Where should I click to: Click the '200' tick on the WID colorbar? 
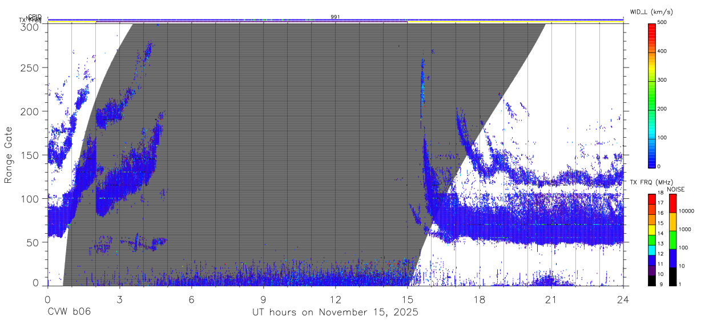[662, 109]
